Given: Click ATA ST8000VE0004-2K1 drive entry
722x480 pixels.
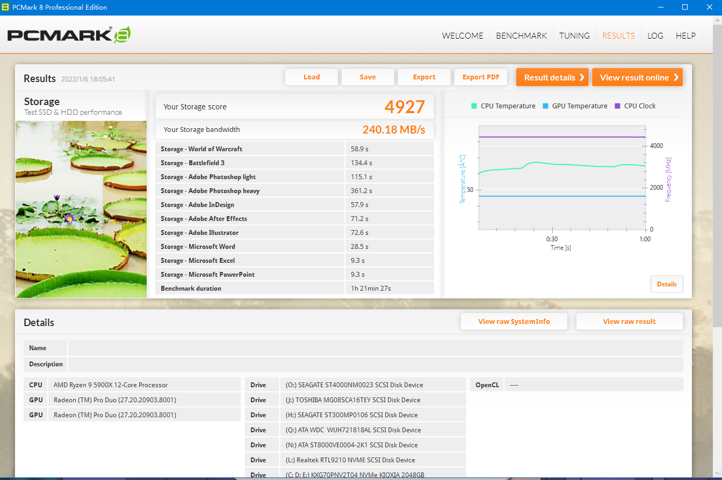Looking at the screenshot, I should (x=373, y=445).
